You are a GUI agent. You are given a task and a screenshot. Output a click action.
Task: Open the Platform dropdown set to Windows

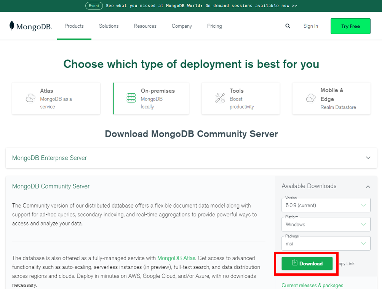pos(326,224)
